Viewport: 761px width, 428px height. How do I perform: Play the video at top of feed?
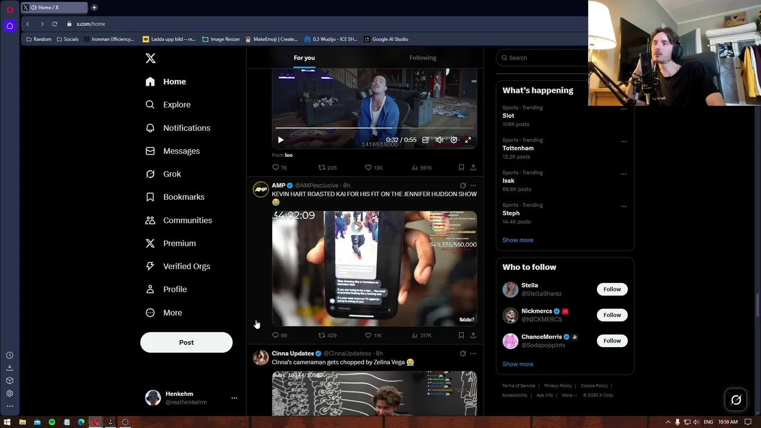[281, 140]
